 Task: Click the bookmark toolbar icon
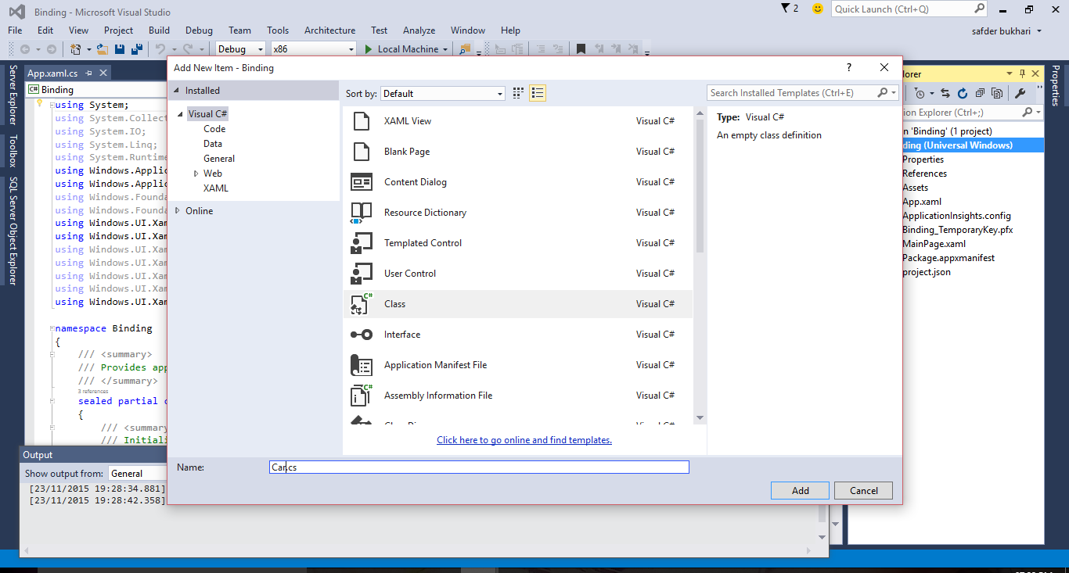coord(581,49)
